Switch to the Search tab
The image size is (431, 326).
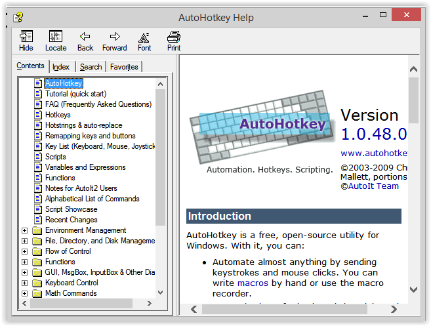point(91,67)
